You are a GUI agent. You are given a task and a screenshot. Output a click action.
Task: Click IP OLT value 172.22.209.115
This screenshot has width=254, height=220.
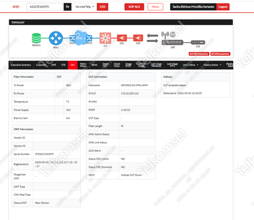[130, 93]
